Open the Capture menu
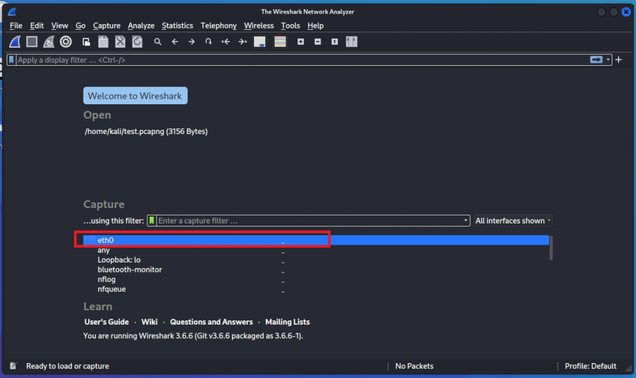The height and width of the screenshot is (378, 636). tap(107, 25)
